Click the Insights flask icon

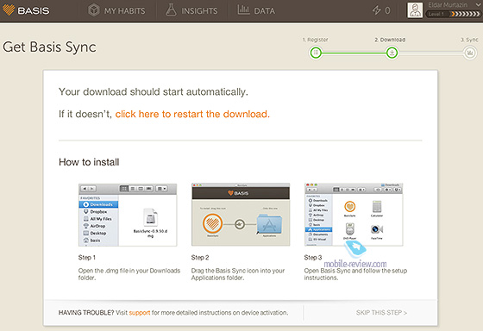pos(171,9)
